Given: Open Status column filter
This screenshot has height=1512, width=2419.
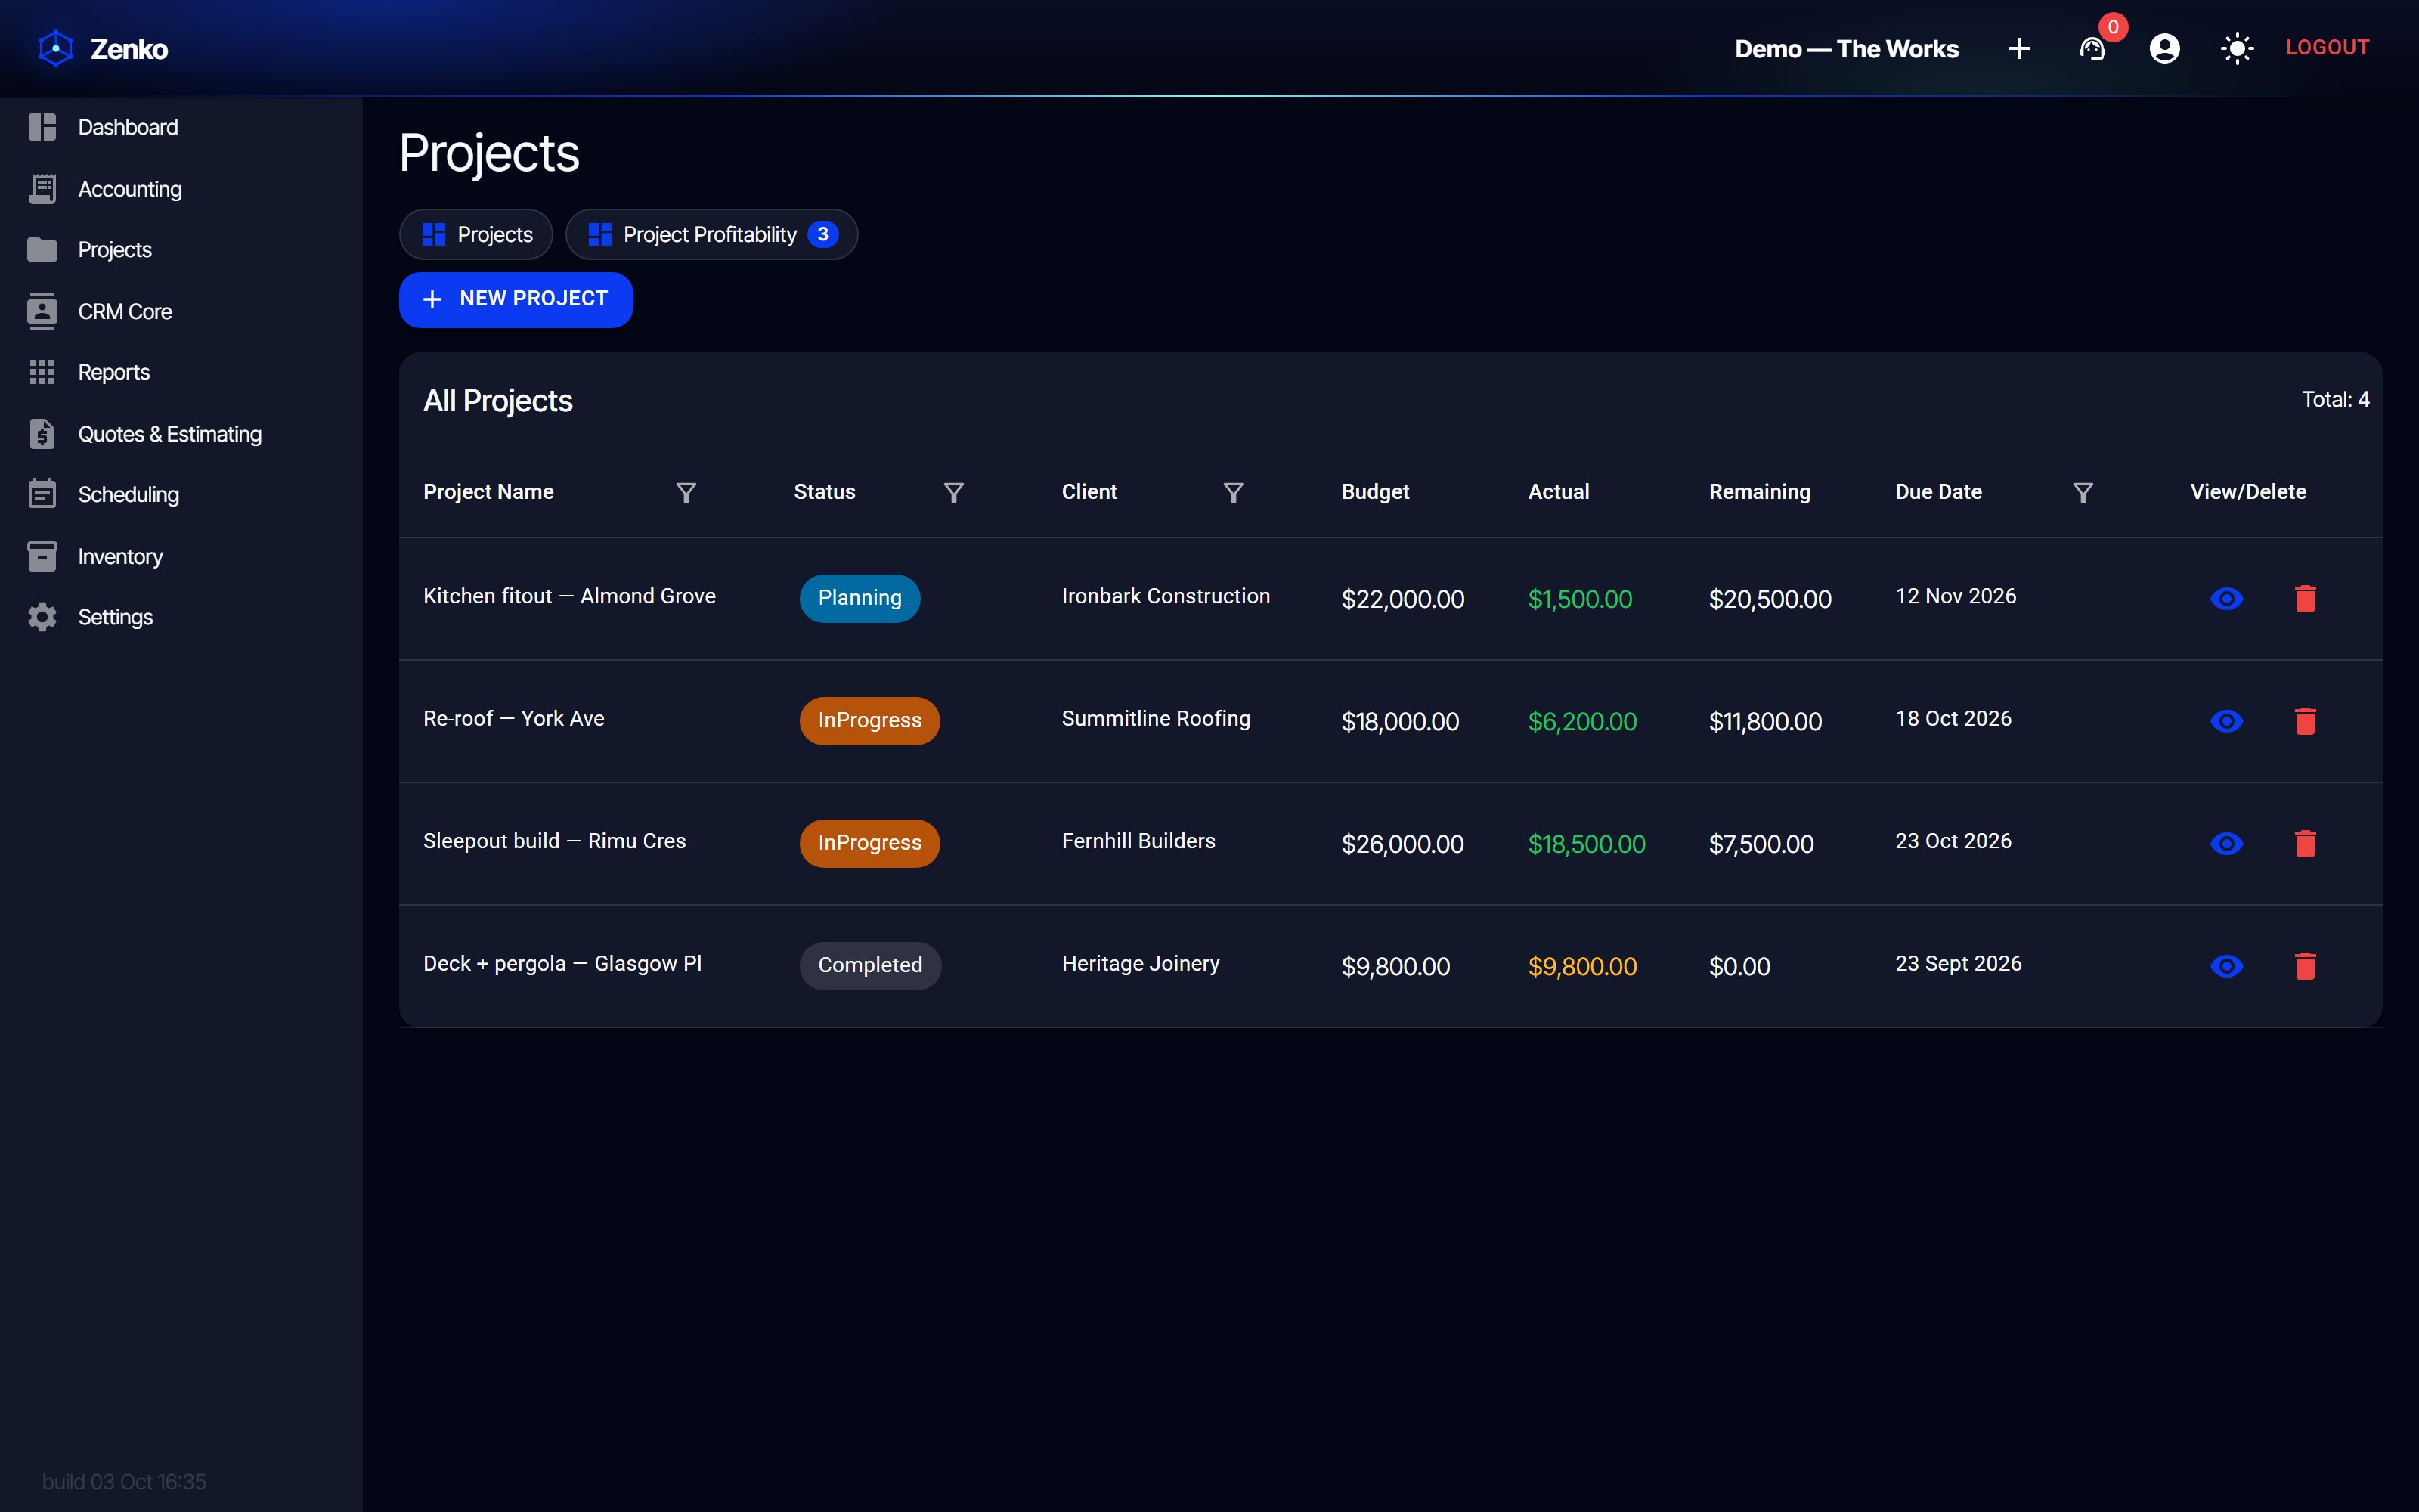Looking at the screenshot, I should coord(953,492).
